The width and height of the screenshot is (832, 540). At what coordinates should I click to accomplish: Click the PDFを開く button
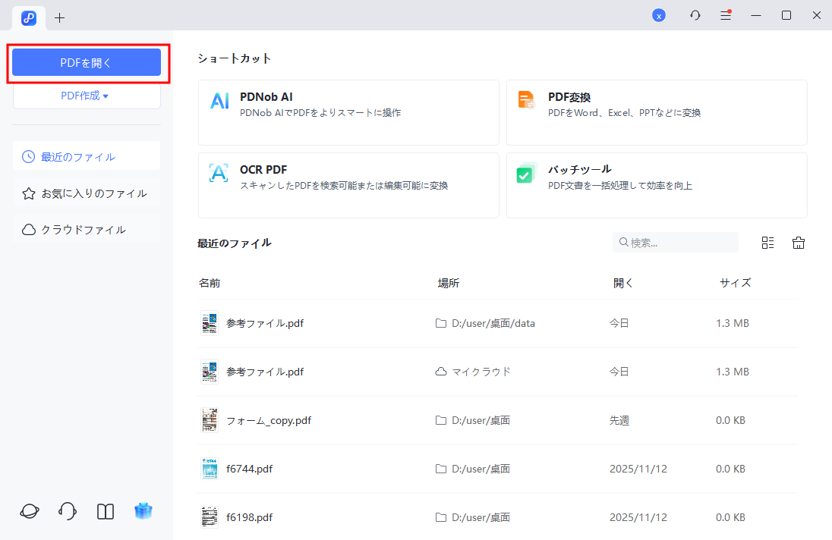[86, 62]
